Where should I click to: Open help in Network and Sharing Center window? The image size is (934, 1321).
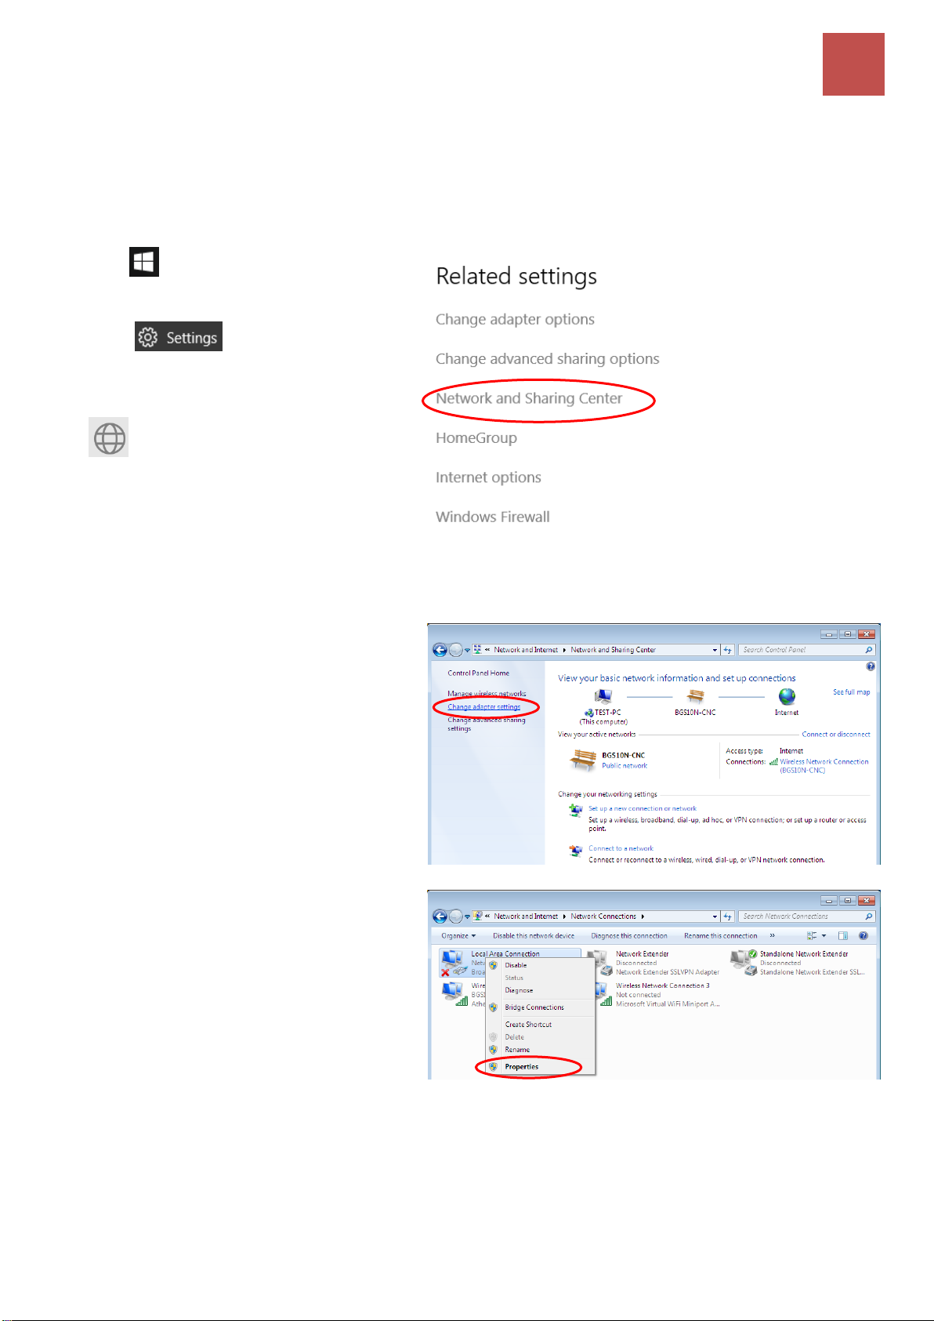pos(871,666)
